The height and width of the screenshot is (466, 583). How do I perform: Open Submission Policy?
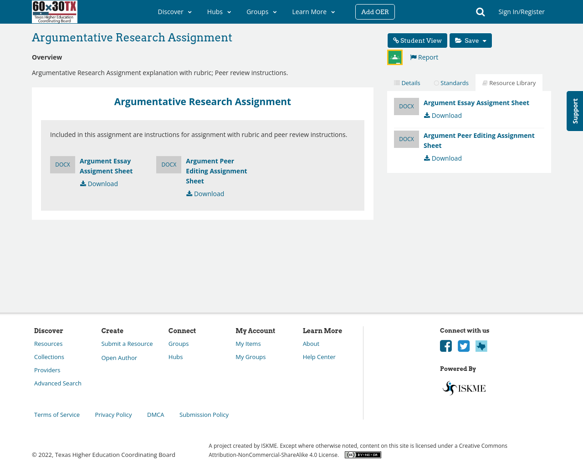pos(204,415)
